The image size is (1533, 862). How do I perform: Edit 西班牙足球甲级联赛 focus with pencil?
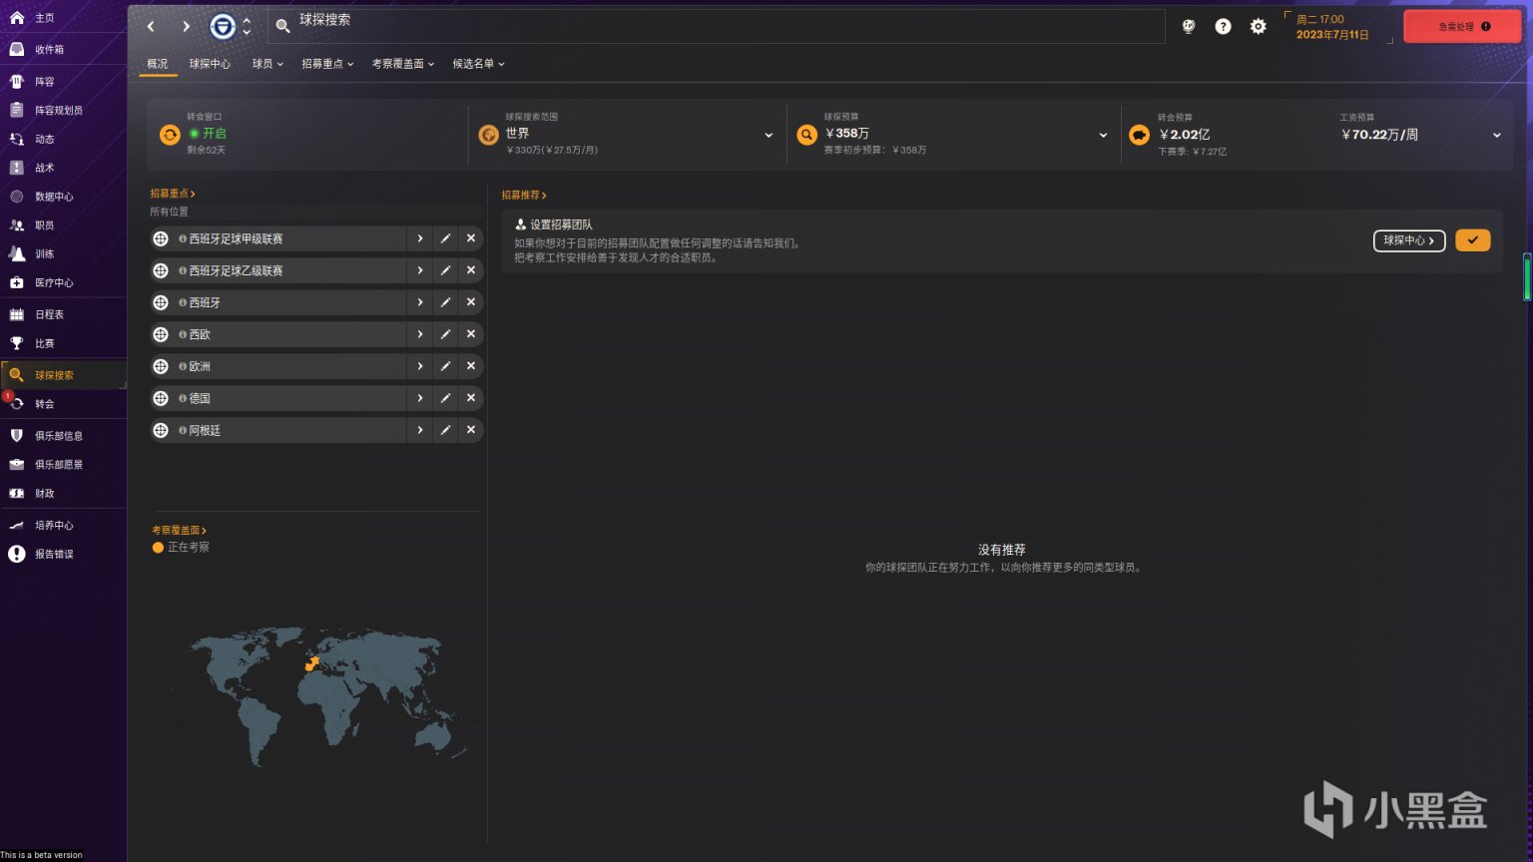(x=445, y=238)
